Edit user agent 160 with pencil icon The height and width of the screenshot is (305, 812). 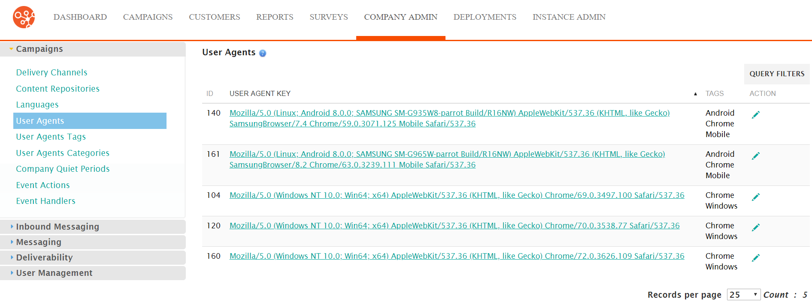(756, 258)
